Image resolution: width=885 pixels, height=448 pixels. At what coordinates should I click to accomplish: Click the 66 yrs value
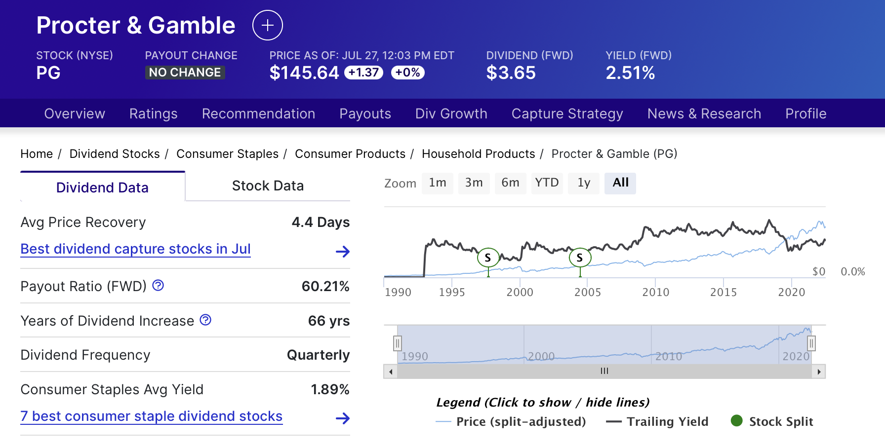(329, 321)
